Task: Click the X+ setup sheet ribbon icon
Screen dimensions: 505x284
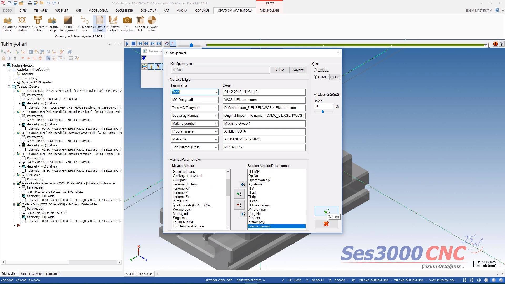Action: click(x=99, y=24)
